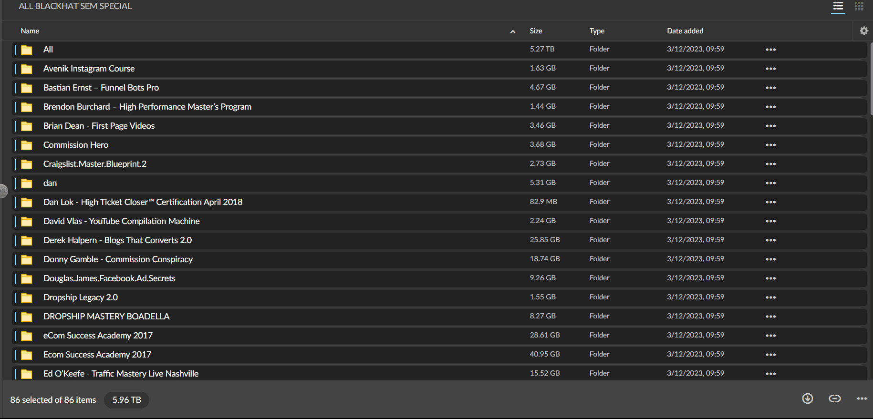
Task: Select David Vlas YouTube Compilation Machine
Action: 122,221
